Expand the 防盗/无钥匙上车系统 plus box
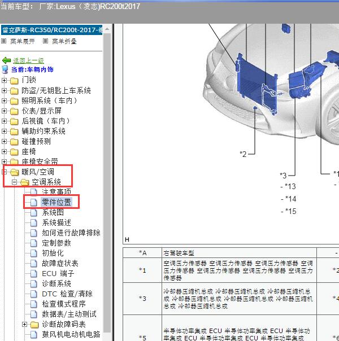The height and width of the screenshot is (341, 339). [4, 90]
